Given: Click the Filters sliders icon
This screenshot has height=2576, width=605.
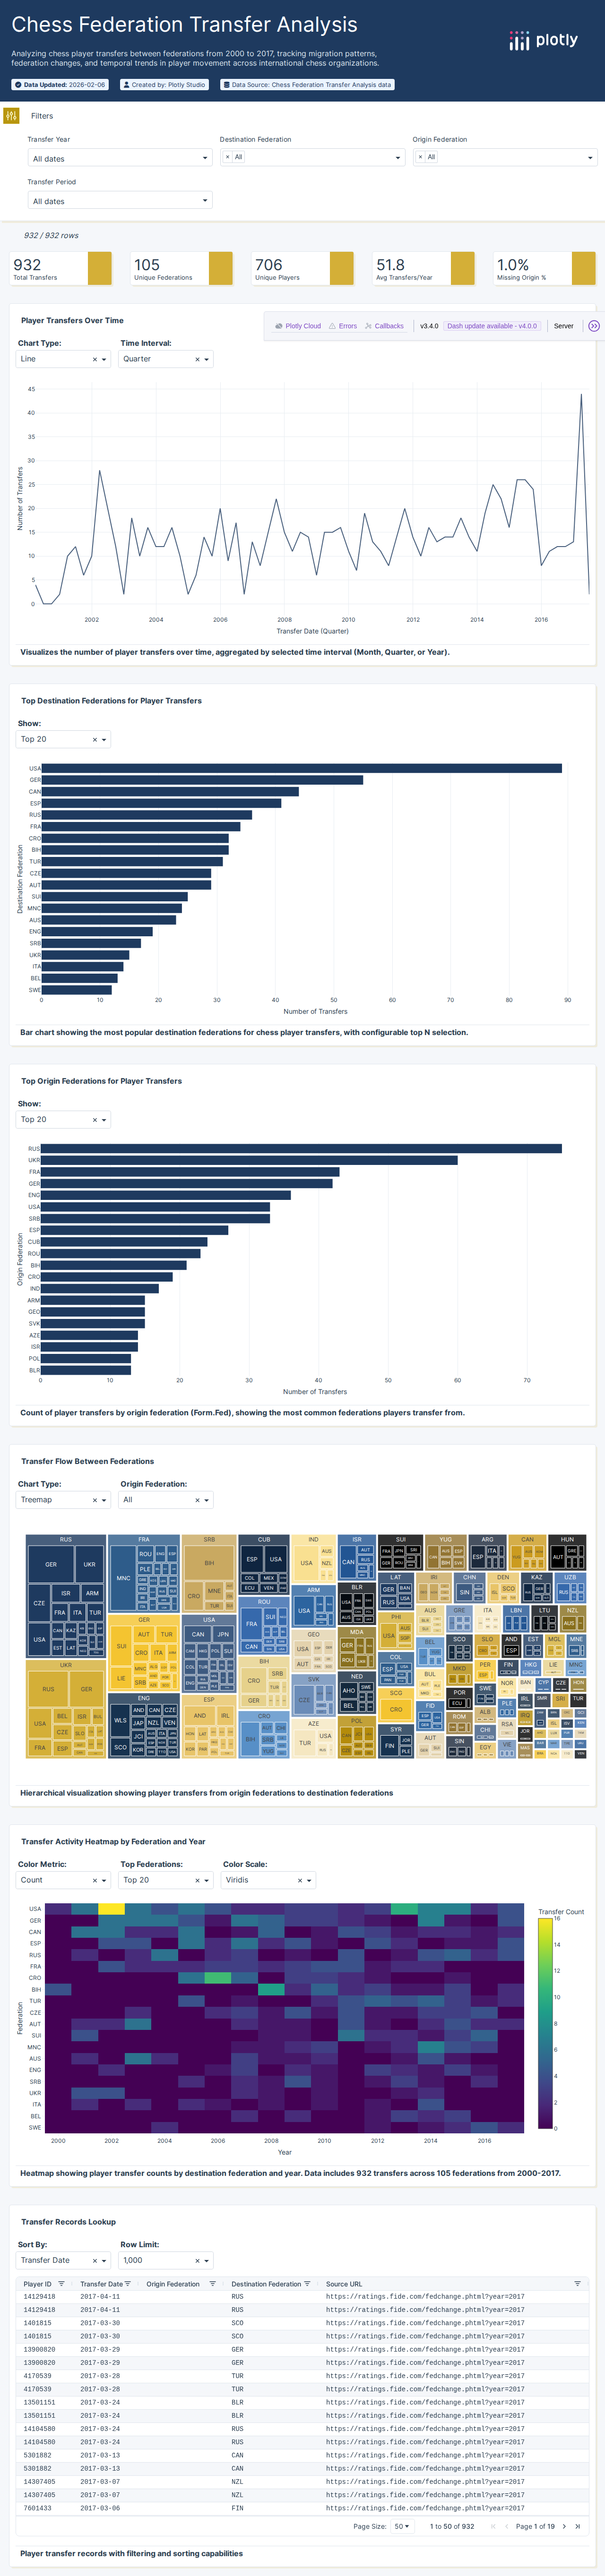Looking at the screenshot, I should [11, 116].
